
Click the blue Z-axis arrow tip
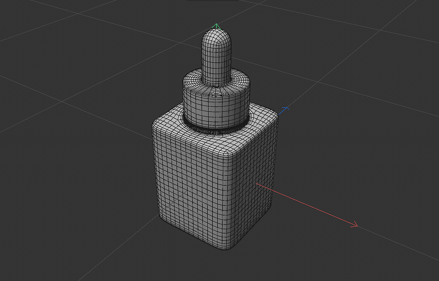point(285,109)
